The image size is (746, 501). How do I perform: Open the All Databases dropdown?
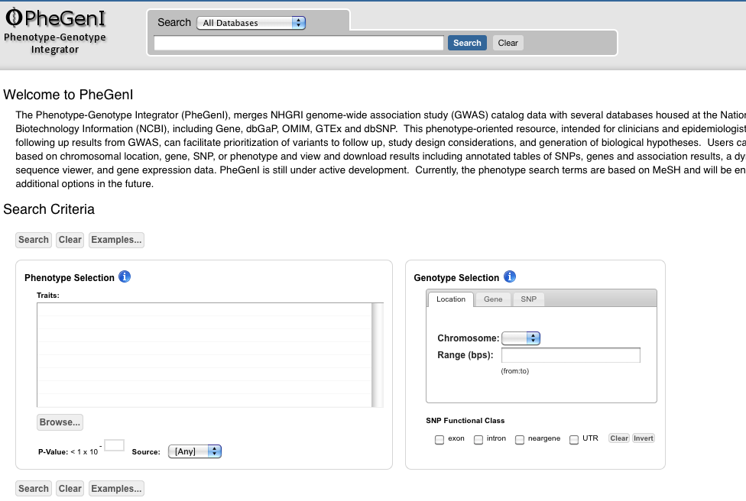251,23
